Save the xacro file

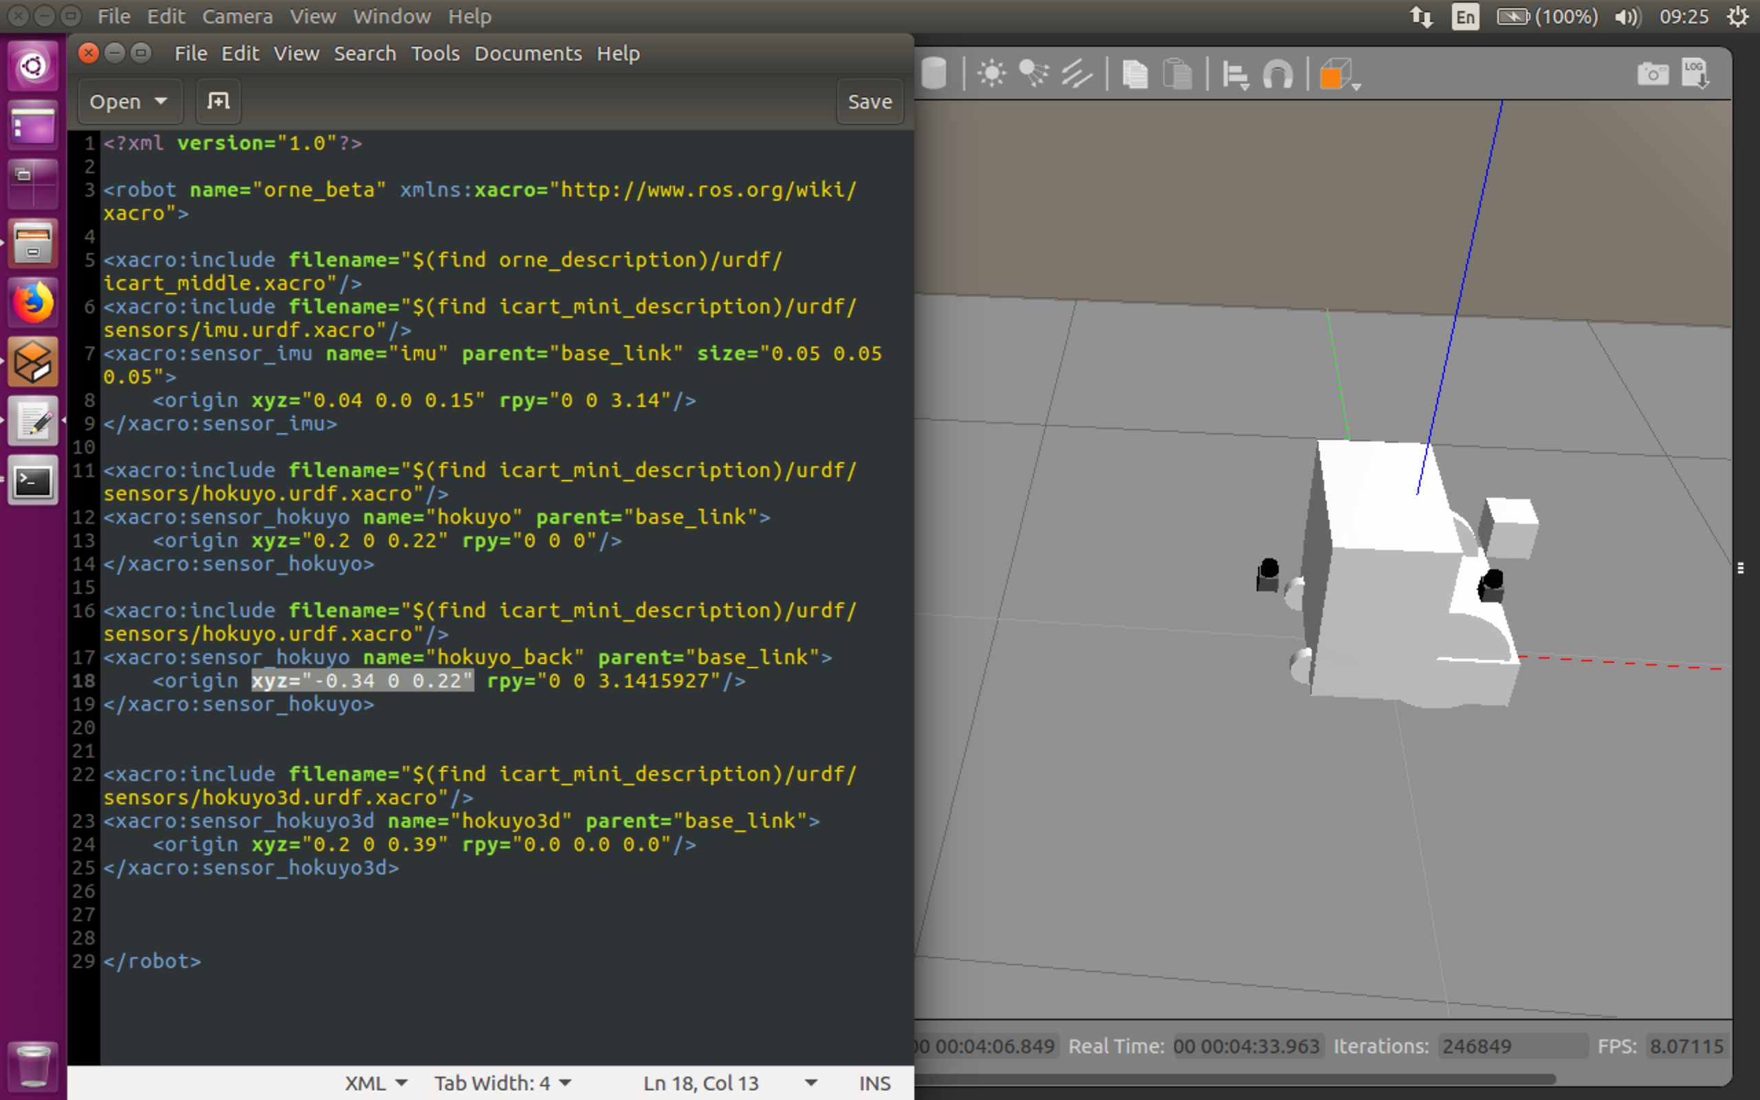click(x=869, y=101)
